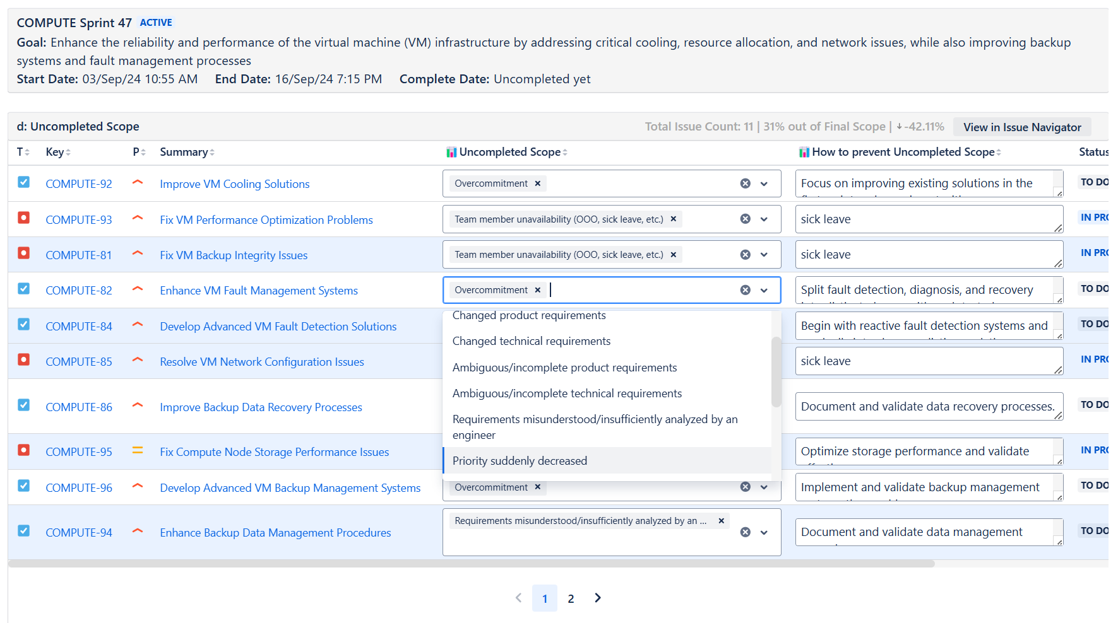Choose Changed technical requirements from the list
The height and width of the screenshot is (623, 1118).
click(531, 341)
